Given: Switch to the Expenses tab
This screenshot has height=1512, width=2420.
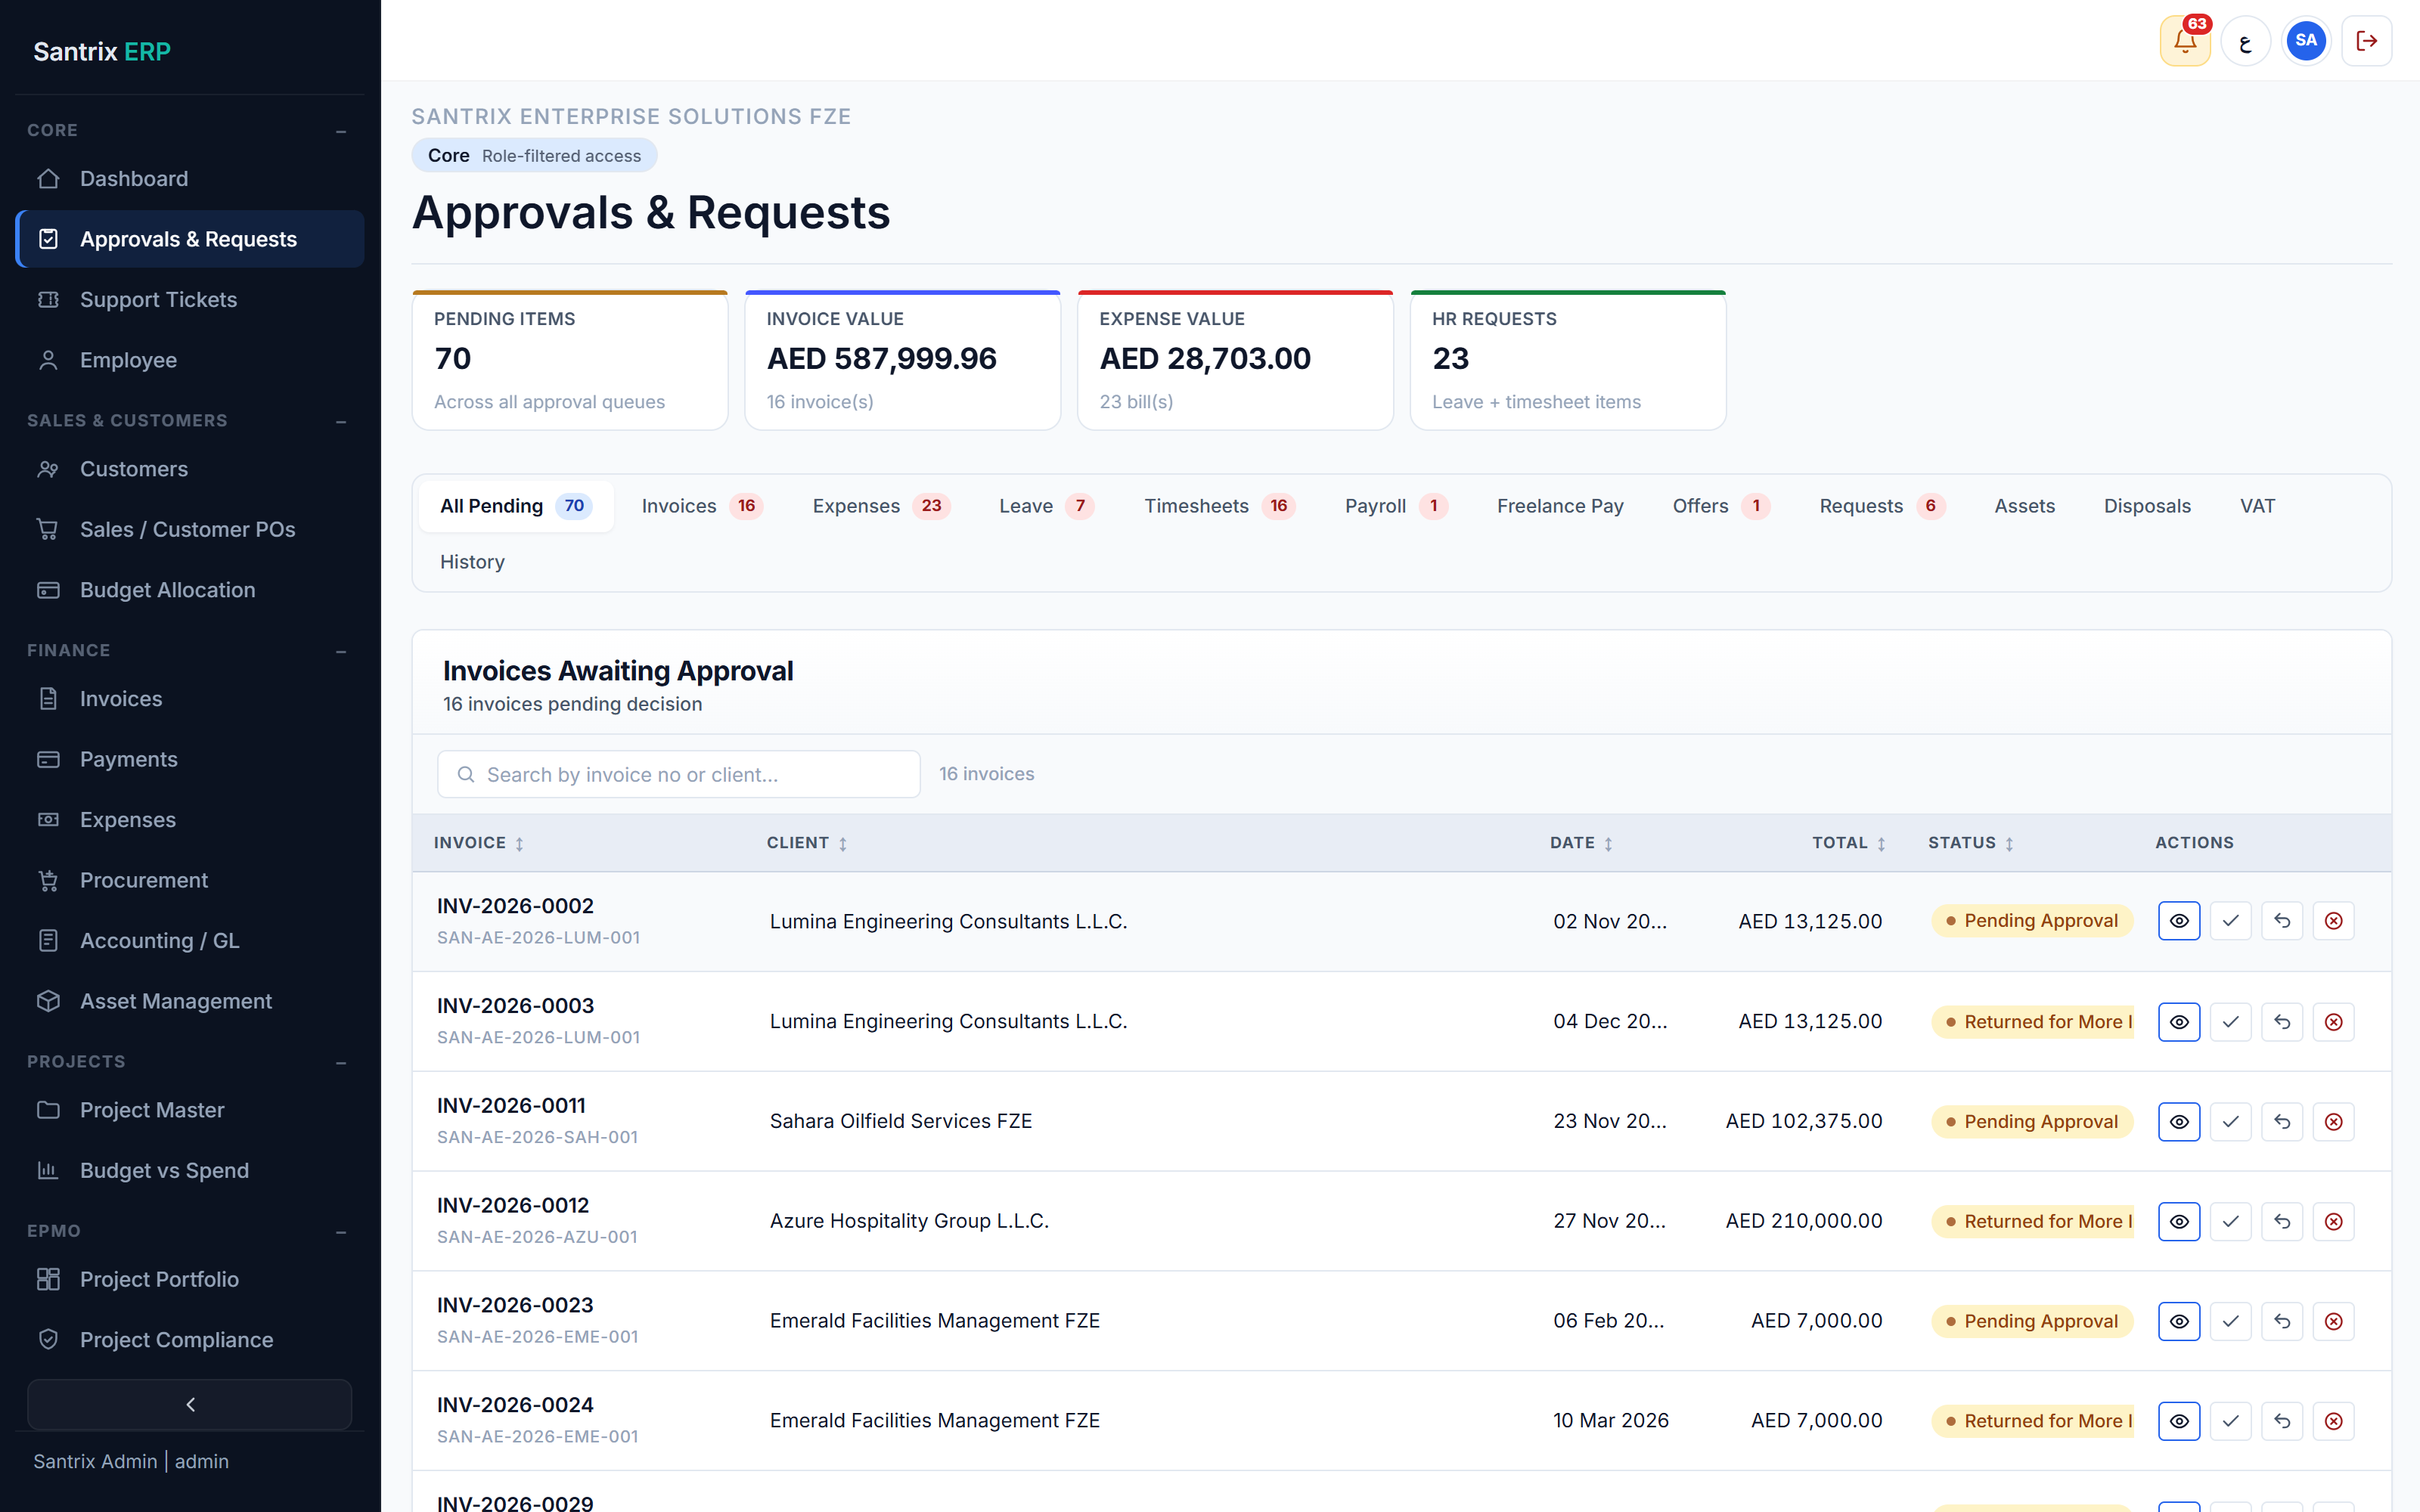Looking at the screenshot, I should pyautogui.click(x=880, y=506).
